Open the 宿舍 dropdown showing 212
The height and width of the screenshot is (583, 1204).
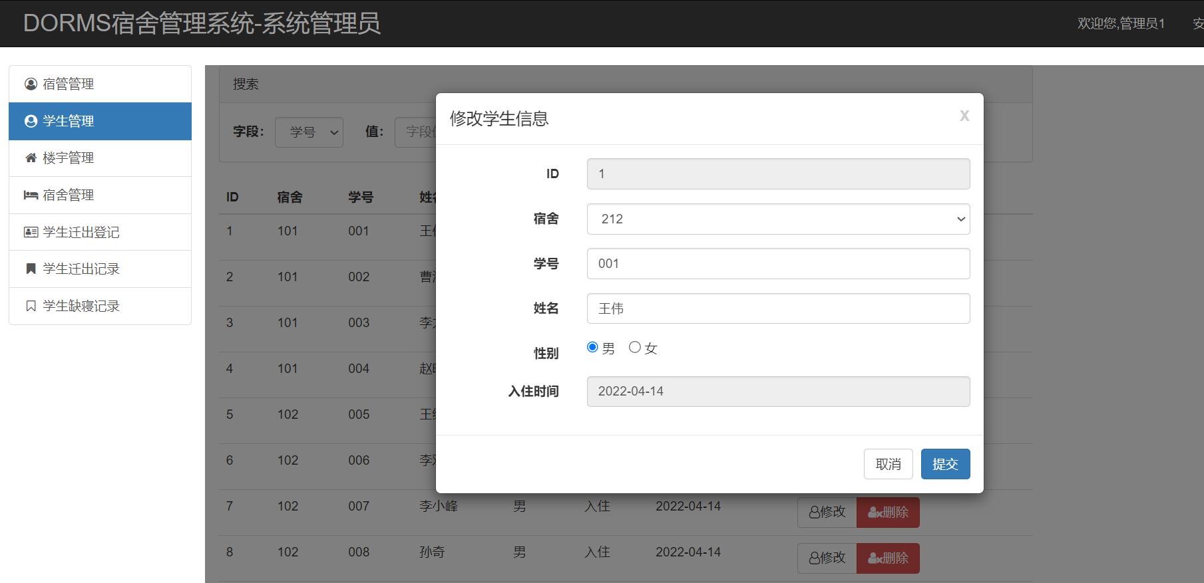778,219
